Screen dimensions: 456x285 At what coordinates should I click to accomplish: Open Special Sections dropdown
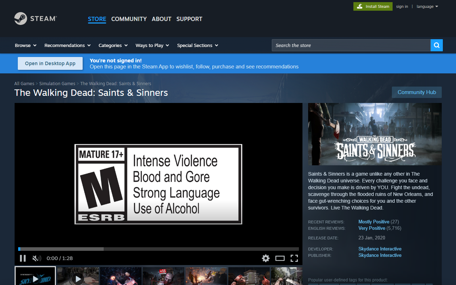197,45
